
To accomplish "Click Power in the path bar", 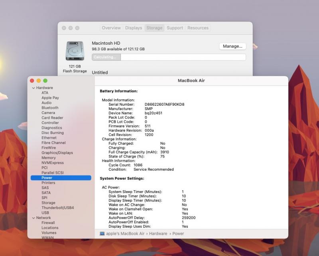I will (178, 234).
